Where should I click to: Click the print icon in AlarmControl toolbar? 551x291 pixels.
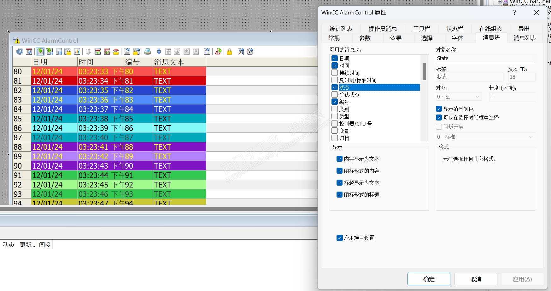pos(148,52)
